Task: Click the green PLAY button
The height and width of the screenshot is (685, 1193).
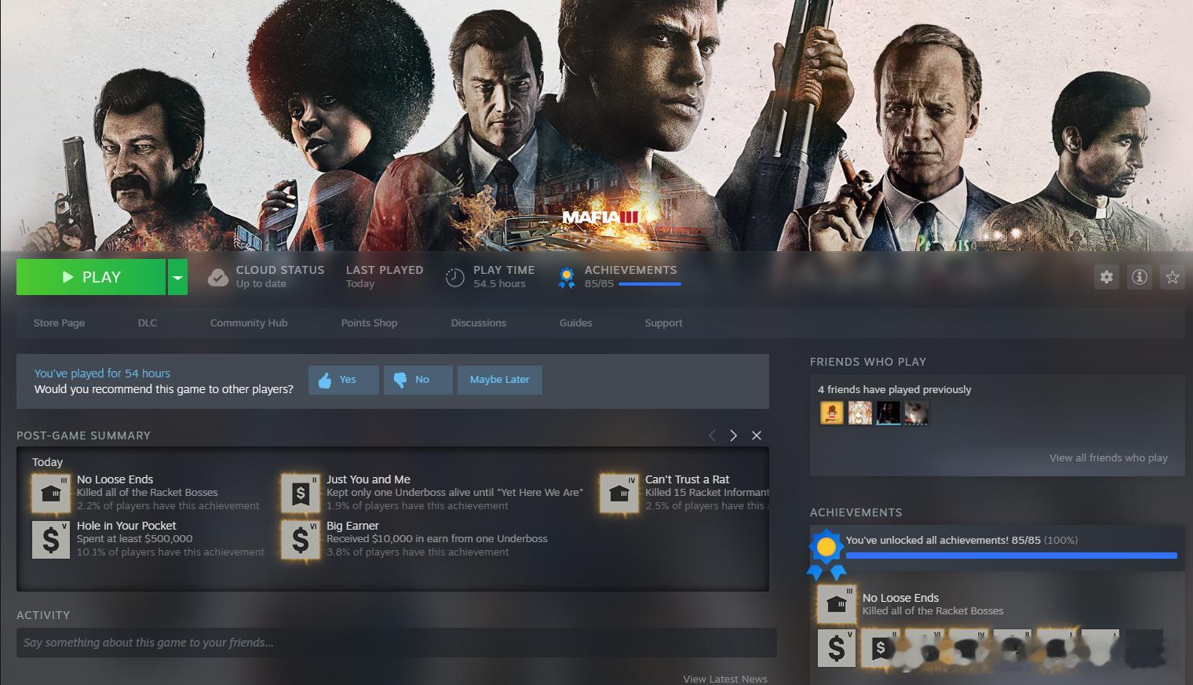Action: click(x=91, y=277)
